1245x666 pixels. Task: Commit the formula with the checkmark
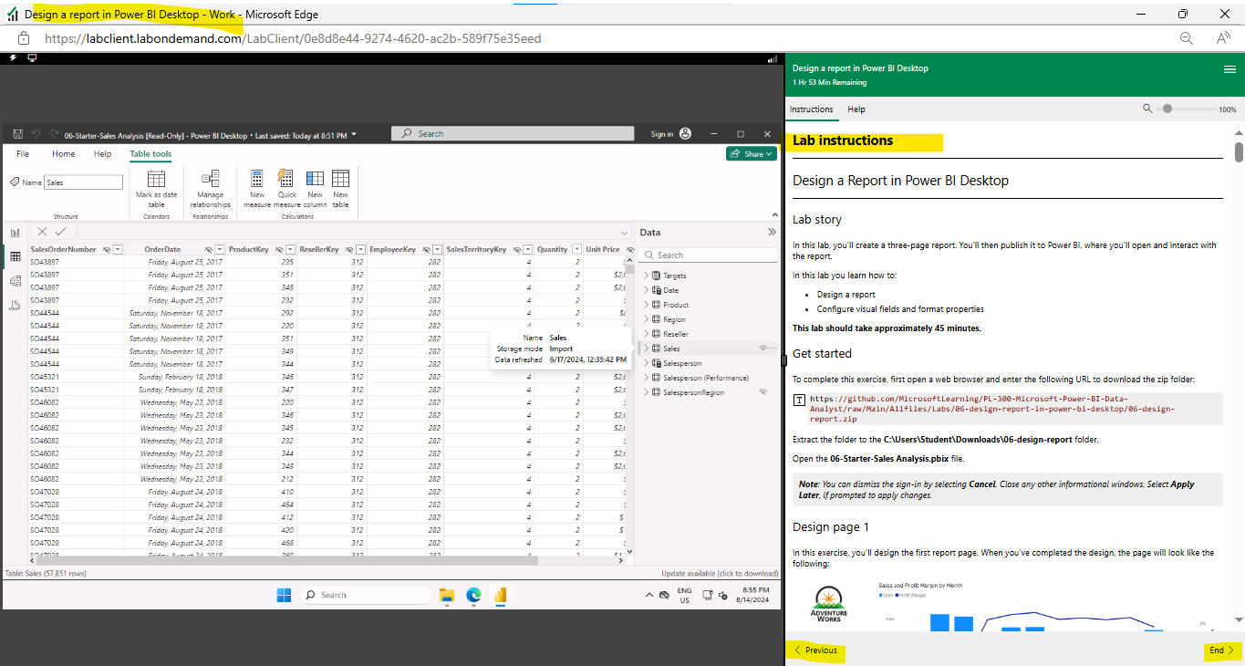(x=60, y=232)
